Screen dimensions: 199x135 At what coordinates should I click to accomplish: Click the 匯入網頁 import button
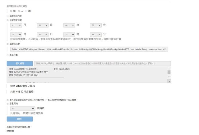[20, 63]
